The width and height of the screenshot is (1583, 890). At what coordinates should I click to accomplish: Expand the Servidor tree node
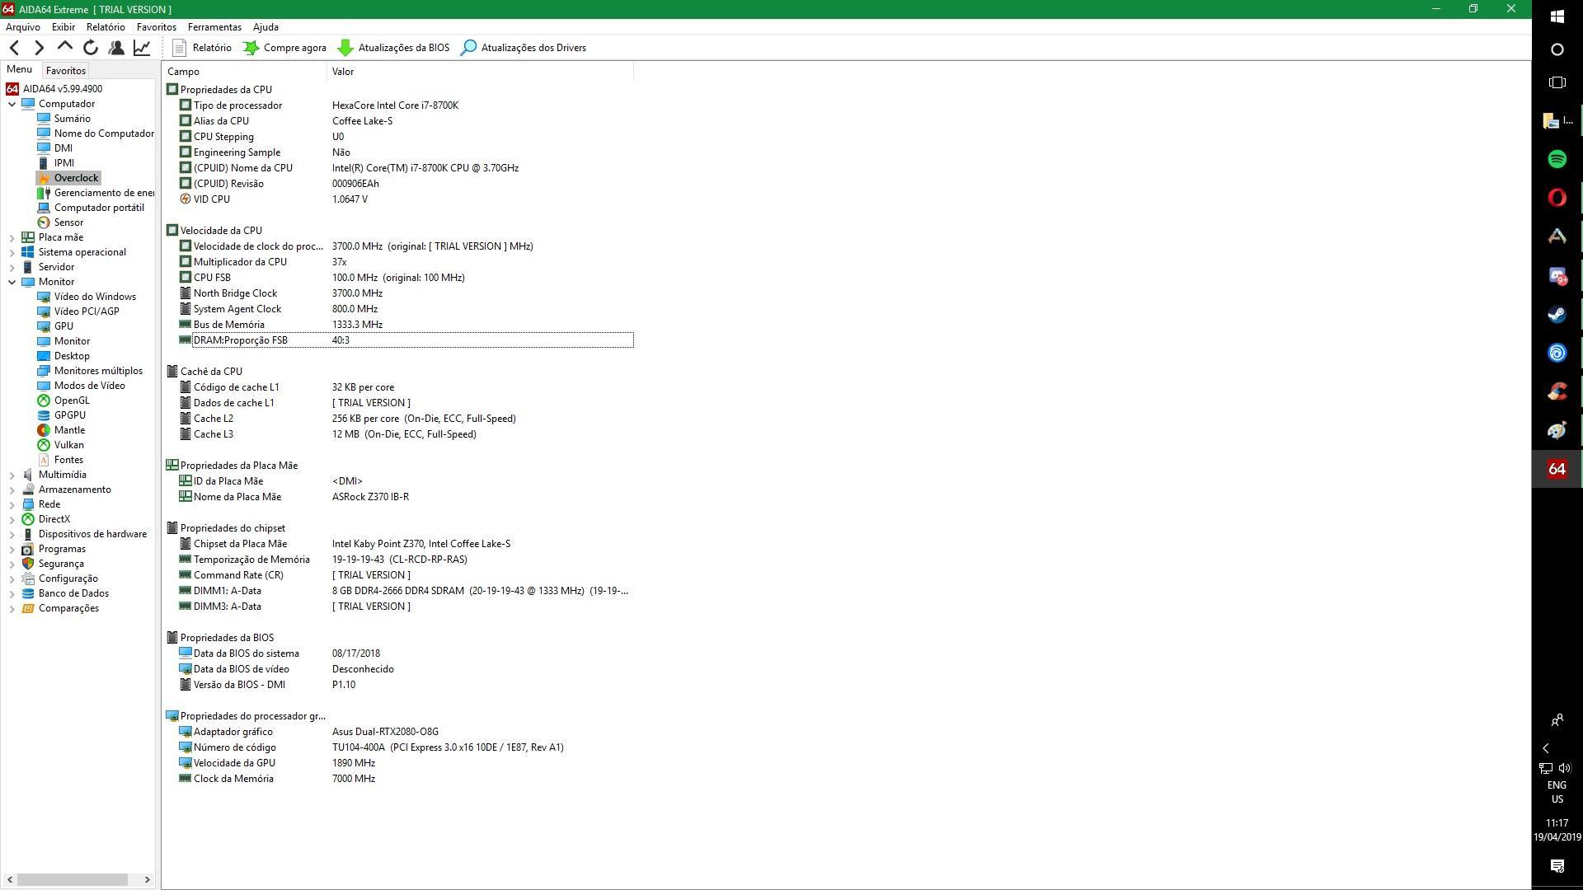click(x=12, y=267)
